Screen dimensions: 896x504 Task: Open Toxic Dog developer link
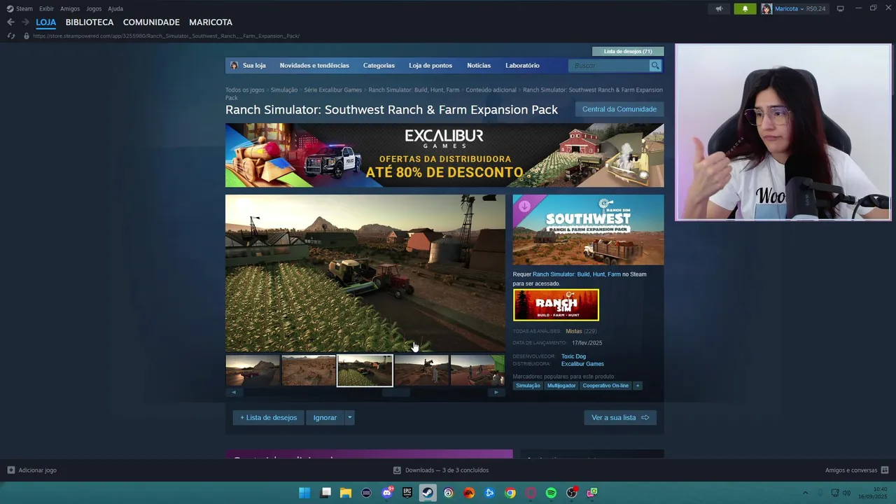(573, 356)
